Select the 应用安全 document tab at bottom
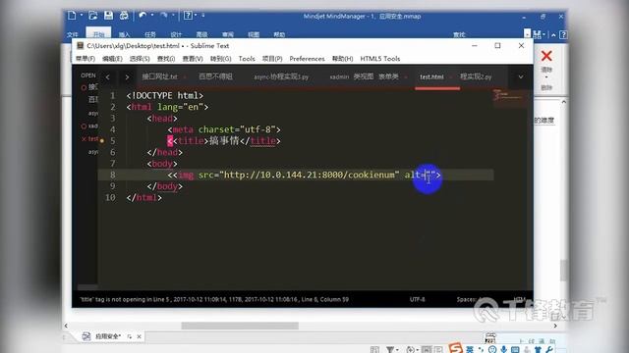This screenshot has height=353, width=629. tap(107, 336)
